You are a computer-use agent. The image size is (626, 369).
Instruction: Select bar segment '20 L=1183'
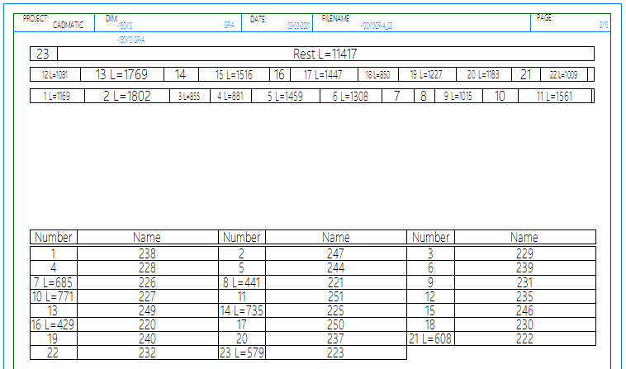(x=483, y=74)
